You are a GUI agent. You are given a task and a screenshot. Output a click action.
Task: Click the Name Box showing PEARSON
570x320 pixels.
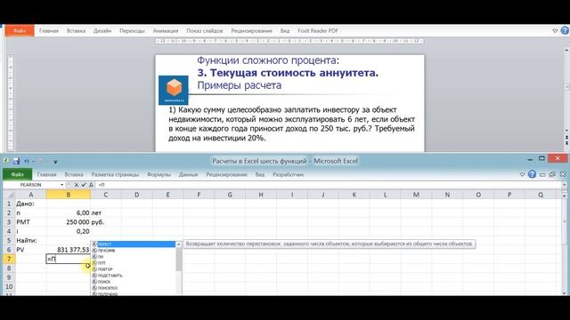pos(31,185)
